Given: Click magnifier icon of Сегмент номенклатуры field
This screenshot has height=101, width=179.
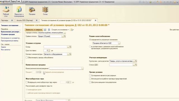Looking at the screenshot, I should [x=70, y=54].
